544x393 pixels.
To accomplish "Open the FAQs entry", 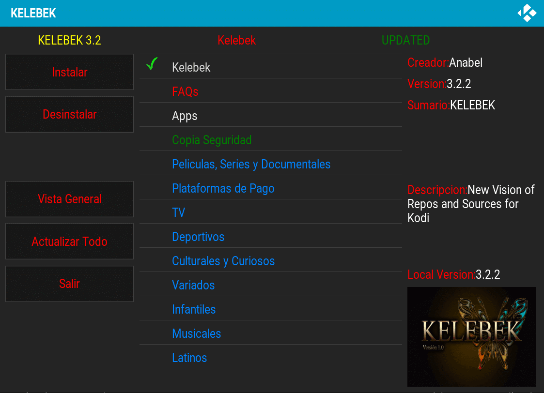I will point(185,91).
